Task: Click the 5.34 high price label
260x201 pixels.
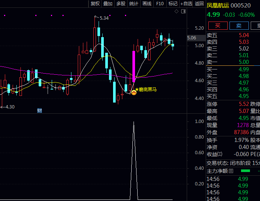Action: 104,18
